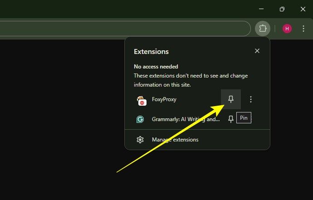313x200 pixels.
Task: Open the Extensions puzzle icon in toolbar
Action: [263, 29]
